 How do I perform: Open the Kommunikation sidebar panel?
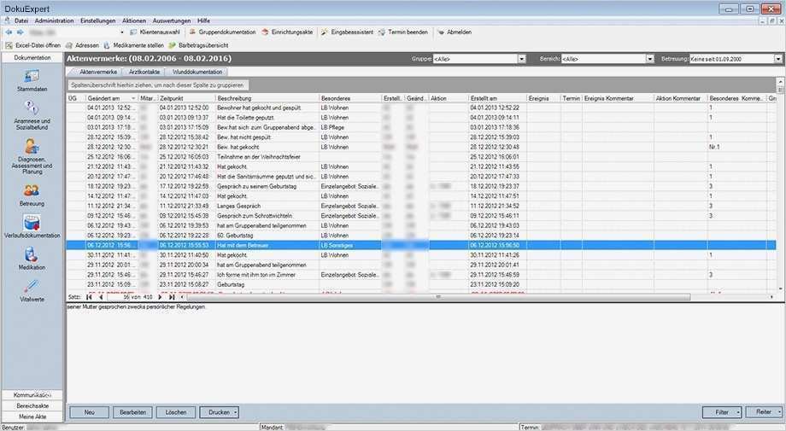pos(32,395)
